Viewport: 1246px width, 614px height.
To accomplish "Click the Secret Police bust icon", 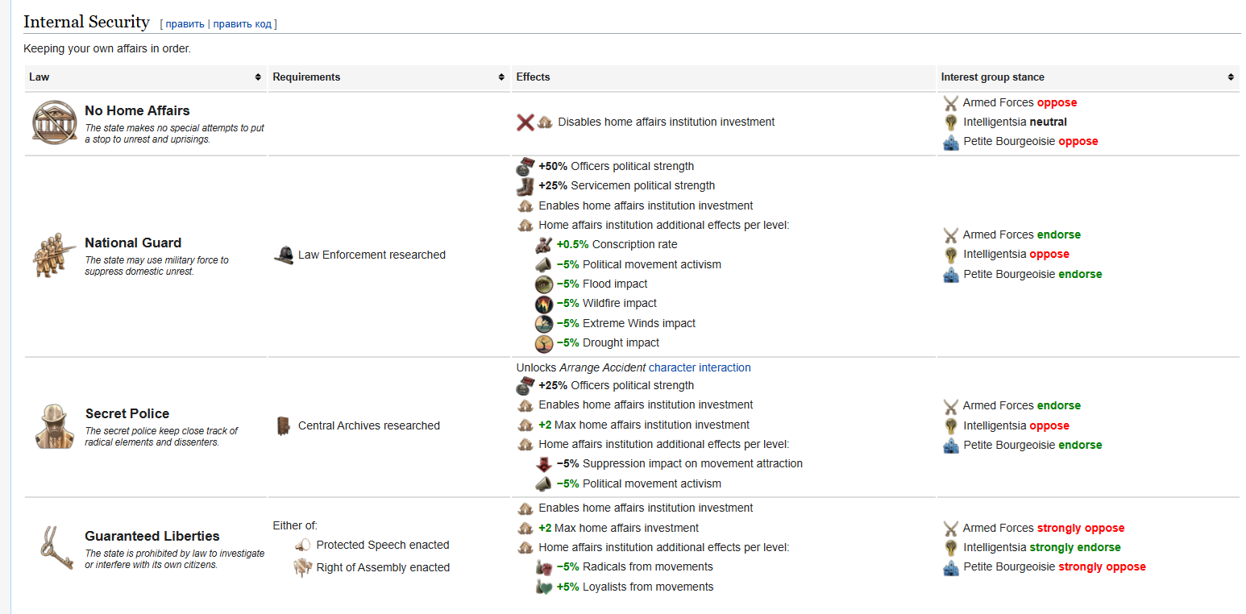I will tap(55, 426).
